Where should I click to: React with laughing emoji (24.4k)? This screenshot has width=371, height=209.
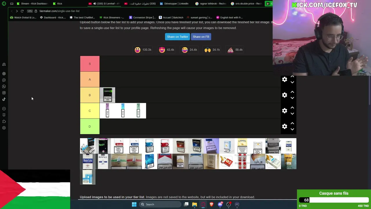click(x=185, y=50)
